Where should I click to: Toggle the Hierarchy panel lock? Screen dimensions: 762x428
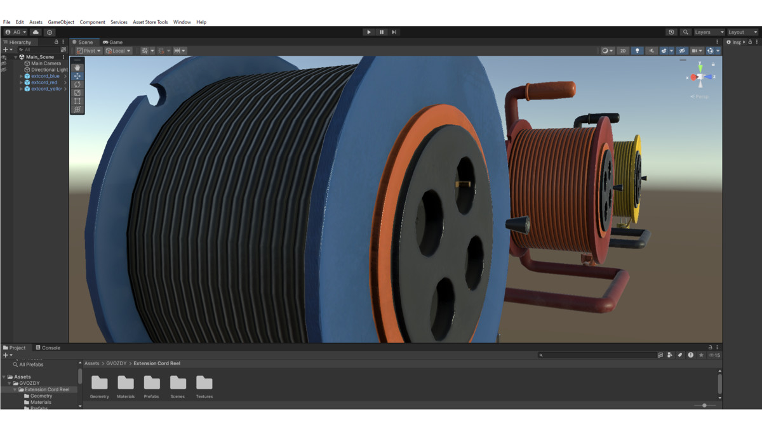[57, 42]
